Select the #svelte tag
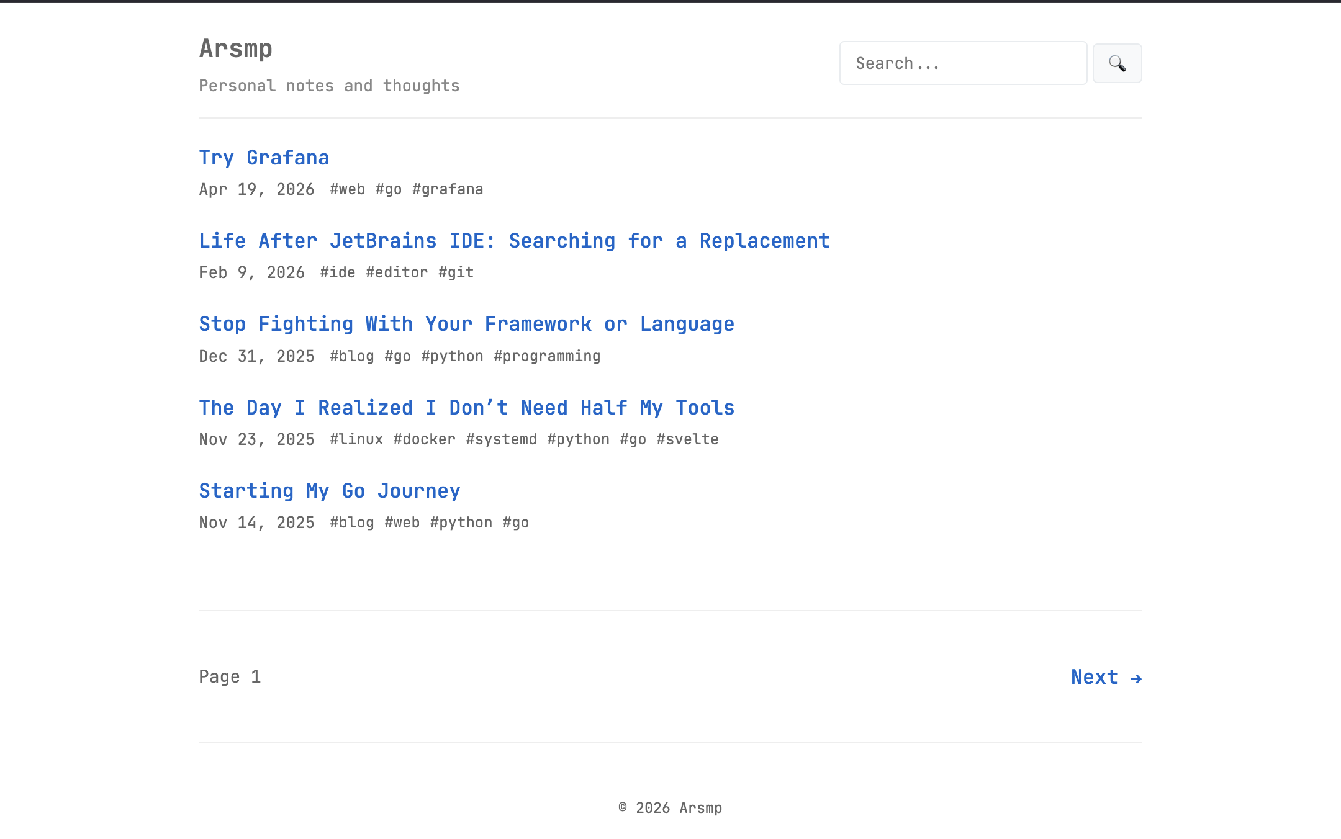The image size is (1341, 839). click(687, 439)
